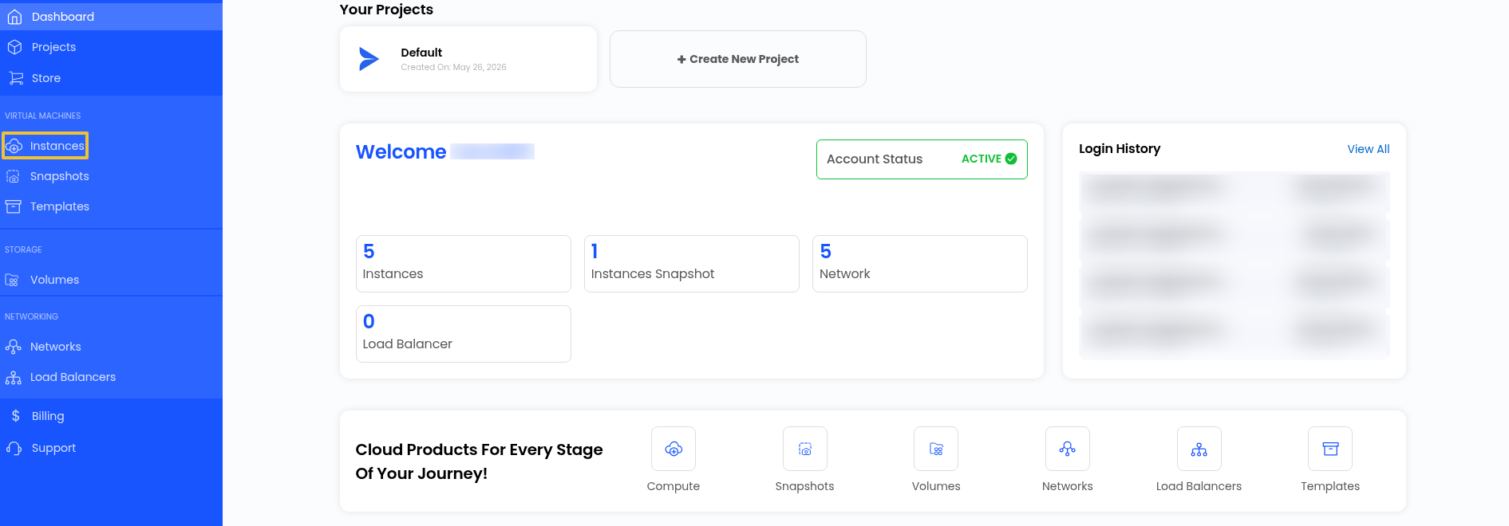Image resolution: width=1509 pixels, height=526 pixels.
Task: Click the STORAGE section label
Action: point(23,249)
